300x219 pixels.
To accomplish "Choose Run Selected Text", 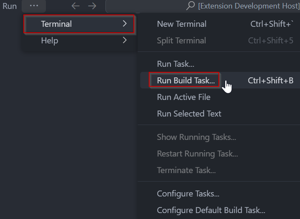I will tap(189, 114).
